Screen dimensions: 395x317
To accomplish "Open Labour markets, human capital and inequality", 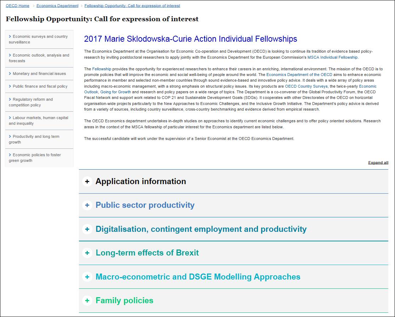I will pyautogui.click(x=39, y=121).
